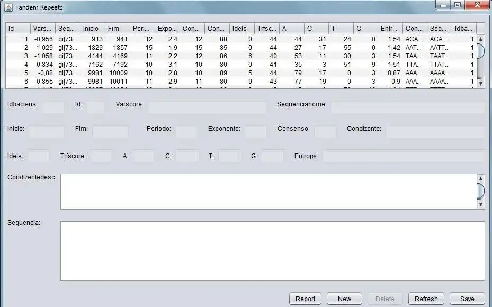Click the Consenso input field
Viewport: 492px width, 307px height.
click(x=325, y=132)
